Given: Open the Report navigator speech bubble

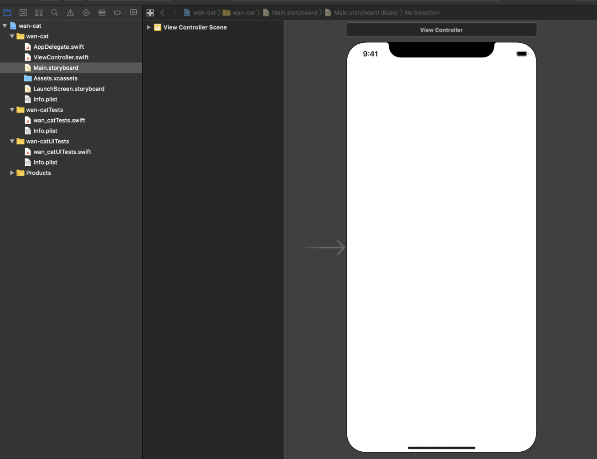Looking at the screenshot, I should tap(133, 13).
